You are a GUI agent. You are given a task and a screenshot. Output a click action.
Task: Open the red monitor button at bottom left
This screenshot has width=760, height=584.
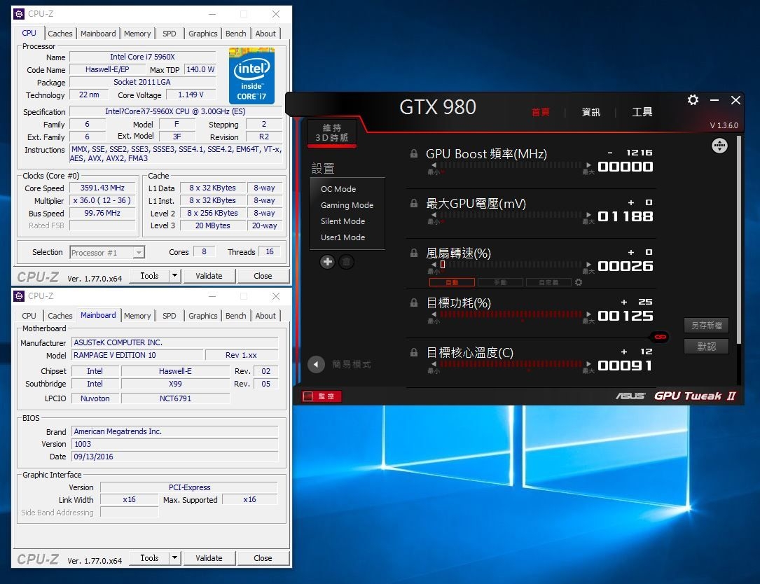point(322,396)
